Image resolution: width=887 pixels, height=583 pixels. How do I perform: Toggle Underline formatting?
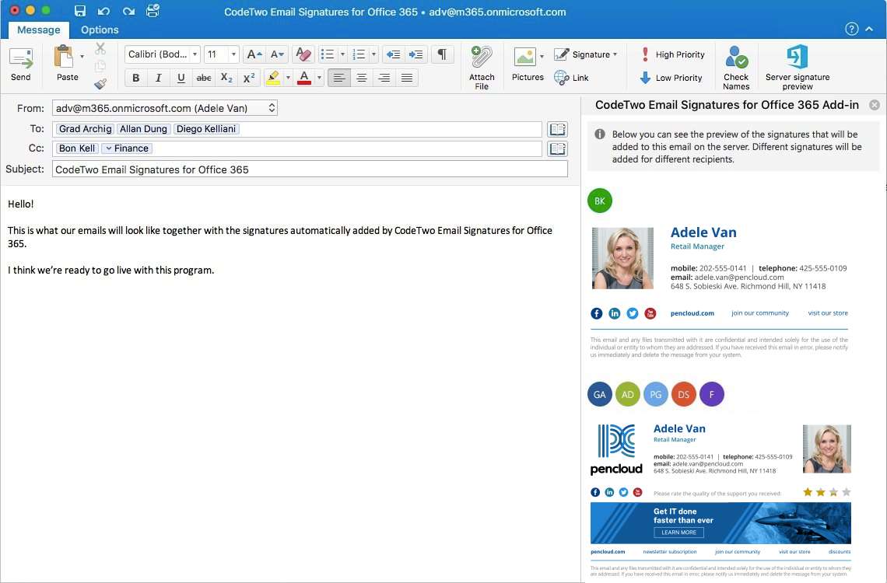click(181, 78)
